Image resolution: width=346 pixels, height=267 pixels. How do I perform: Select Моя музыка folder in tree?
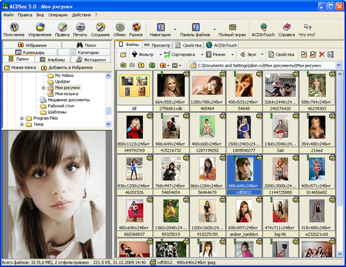(66, 94)
